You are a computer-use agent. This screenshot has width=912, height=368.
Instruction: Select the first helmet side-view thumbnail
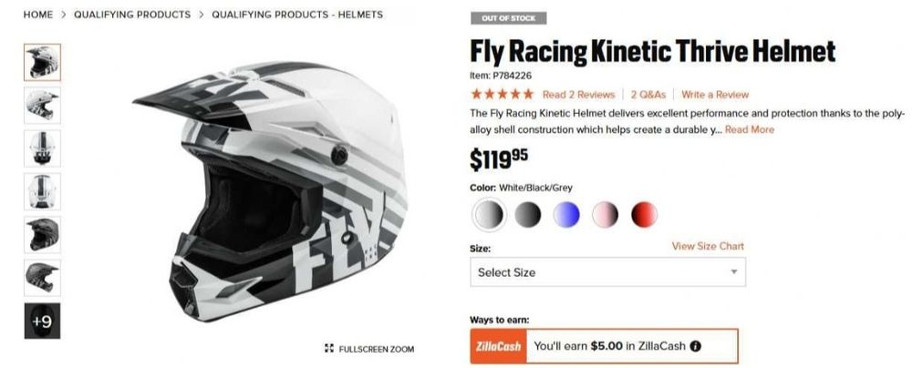42,62
